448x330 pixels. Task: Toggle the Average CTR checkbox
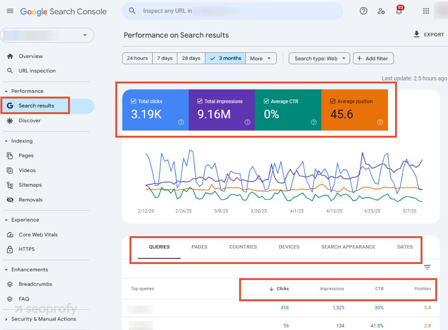266,101
